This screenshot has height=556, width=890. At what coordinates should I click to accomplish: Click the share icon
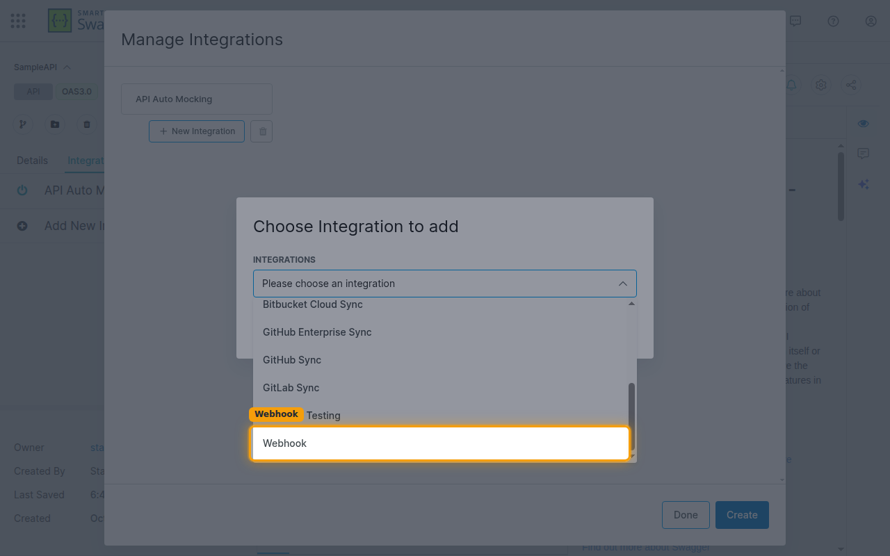851,85
